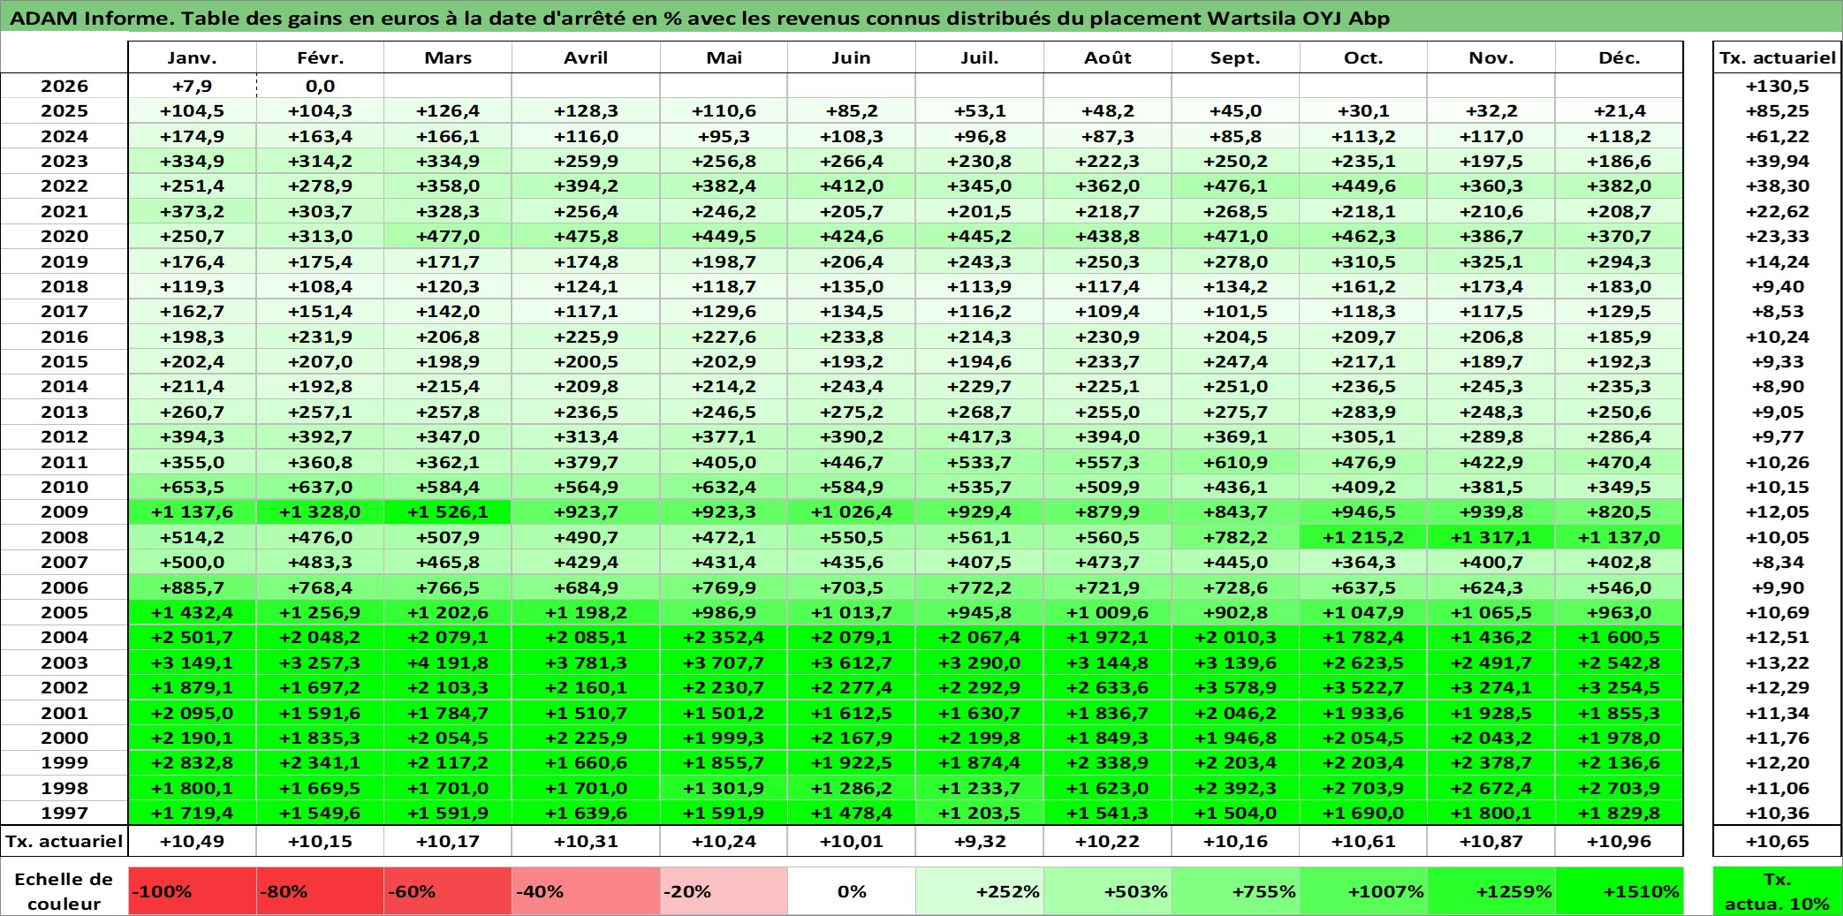
Task: Click the +10,96 Déc. actuarial rate
Action: click(x=1619, y=841)
